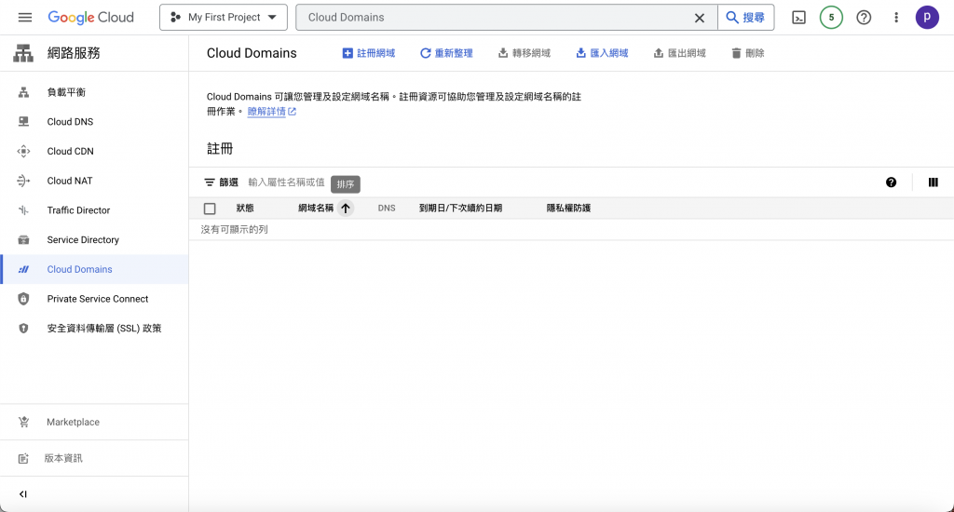Click the Cloud NAT sidebar icon
The image size is (954, 512).
click(x=23, y=181)
